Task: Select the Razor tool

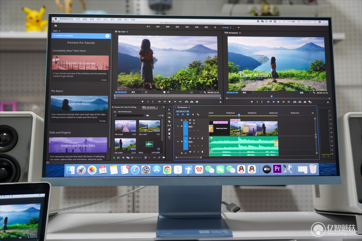Action: pos(169,121)
